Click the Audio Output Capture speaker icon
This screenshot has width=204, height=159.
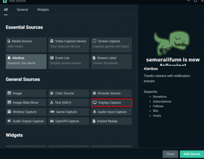pyautogui.click(x=9, y=121)
